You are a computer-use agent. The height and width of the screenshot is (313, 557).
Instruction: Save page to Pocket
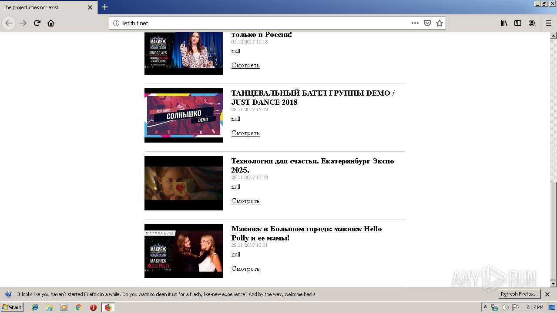(427, 23)
